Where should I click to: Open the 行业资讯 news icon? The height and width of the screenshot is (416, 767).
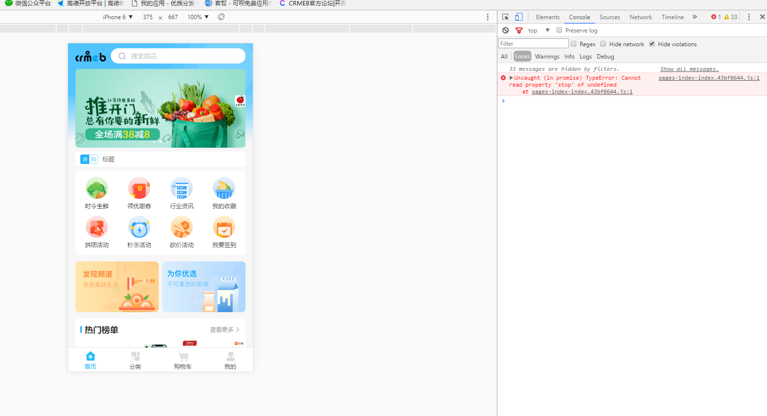coord(181,188)
